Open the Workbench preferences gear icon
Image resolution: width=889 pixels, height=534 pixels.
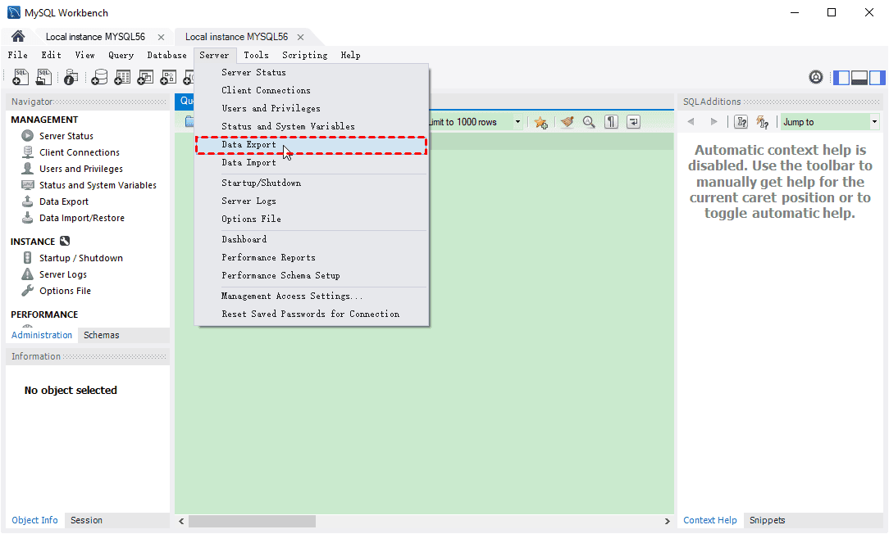[816, 78]
